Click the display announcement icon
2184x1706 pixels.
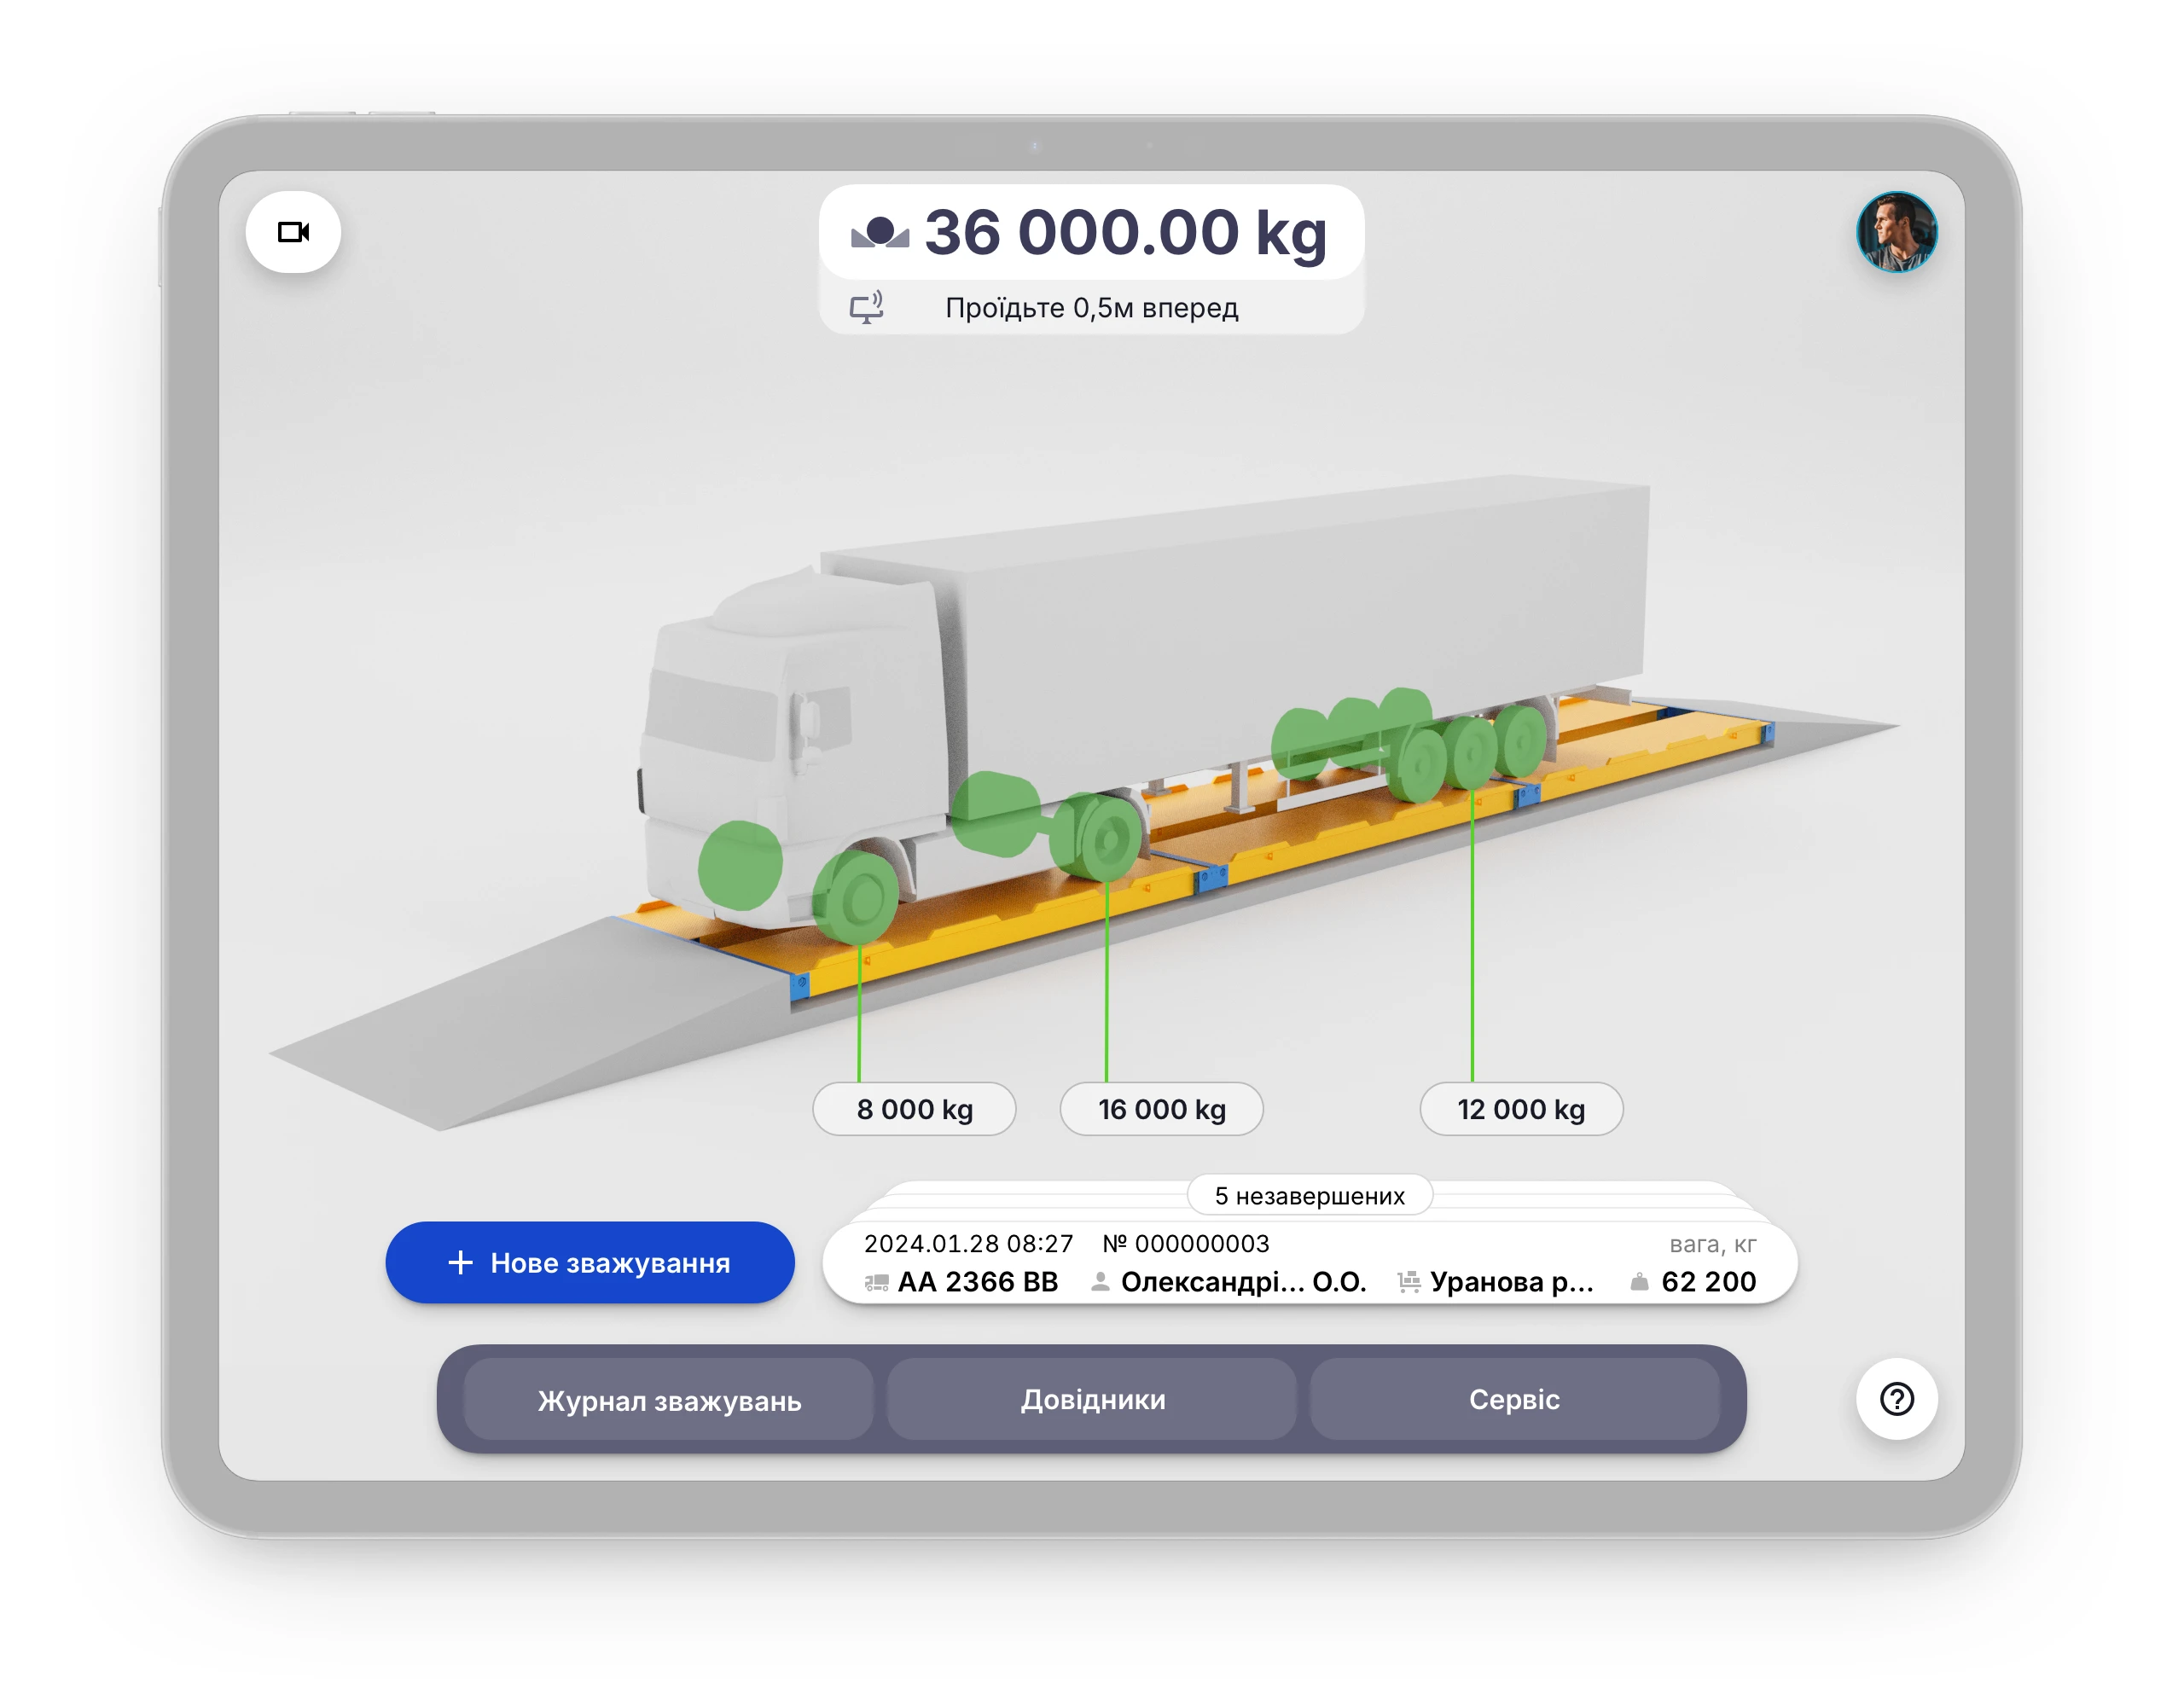coord(866,307)
